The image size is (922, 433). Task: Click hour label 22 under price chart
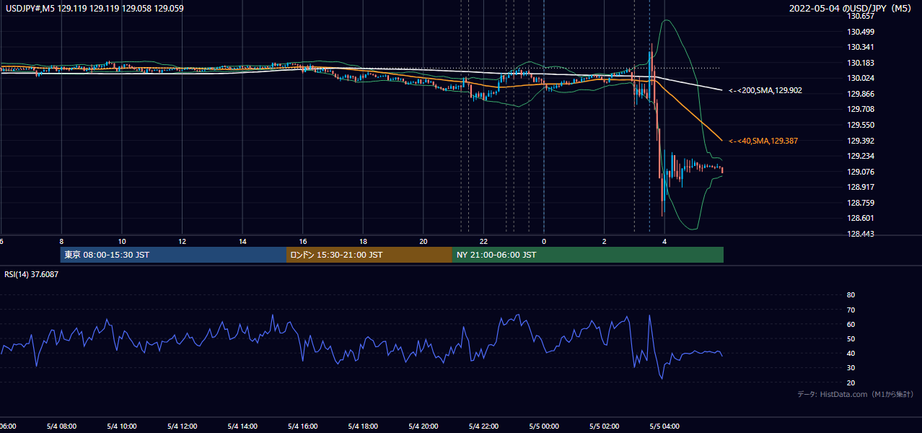483,241
